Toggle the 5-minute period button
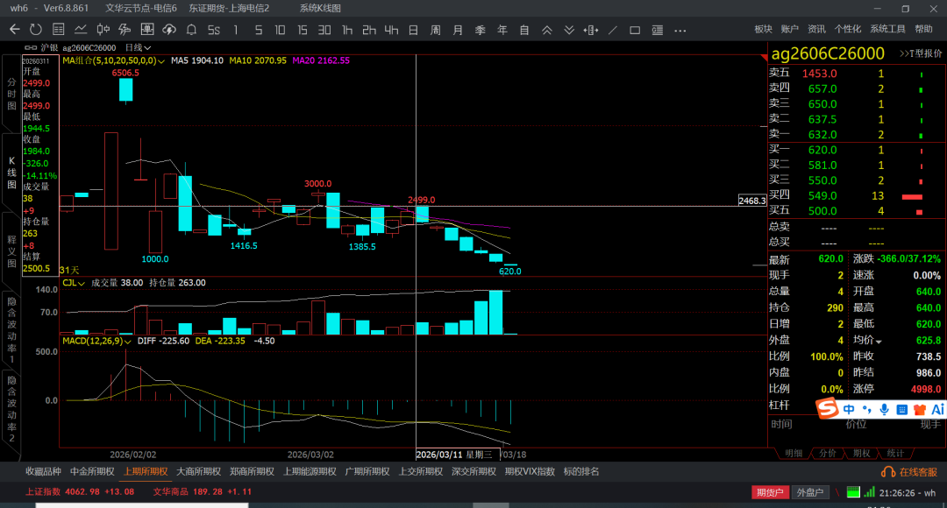Screen dimensions: 947x508 click(x=258, y=29)
